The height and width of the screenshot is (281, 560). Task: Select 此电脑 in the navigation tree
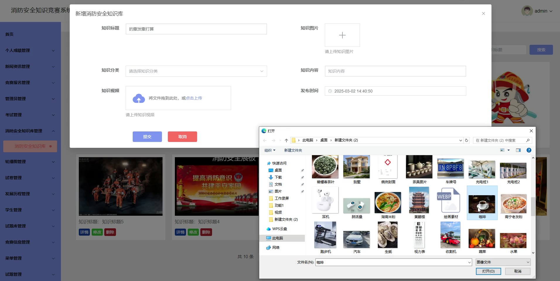point(277,238)
